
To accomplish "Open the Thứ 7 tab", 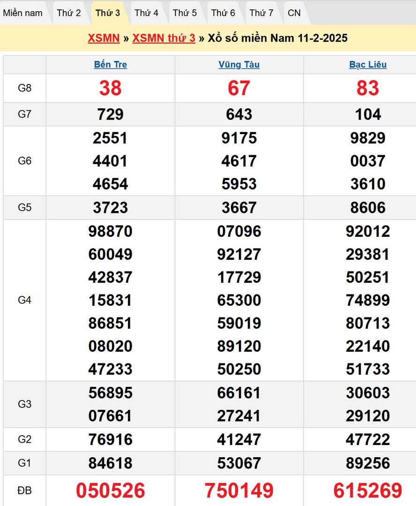I will point(261,13).
